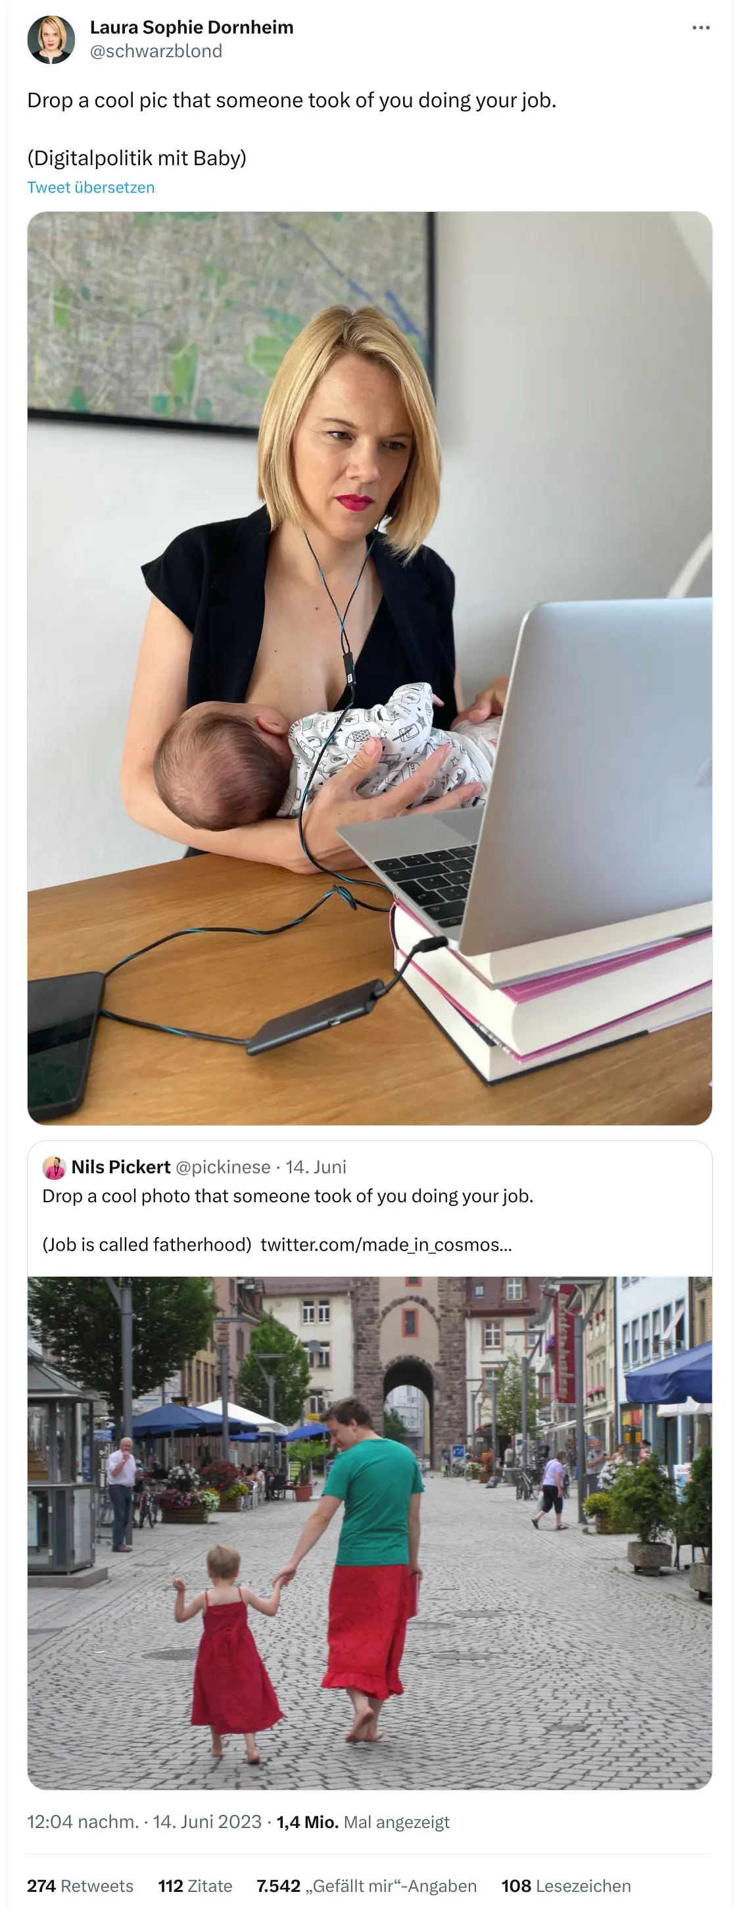Show the 112 Zitate list
Screen dimensions: 741x1909
(x=195, y=1885)
